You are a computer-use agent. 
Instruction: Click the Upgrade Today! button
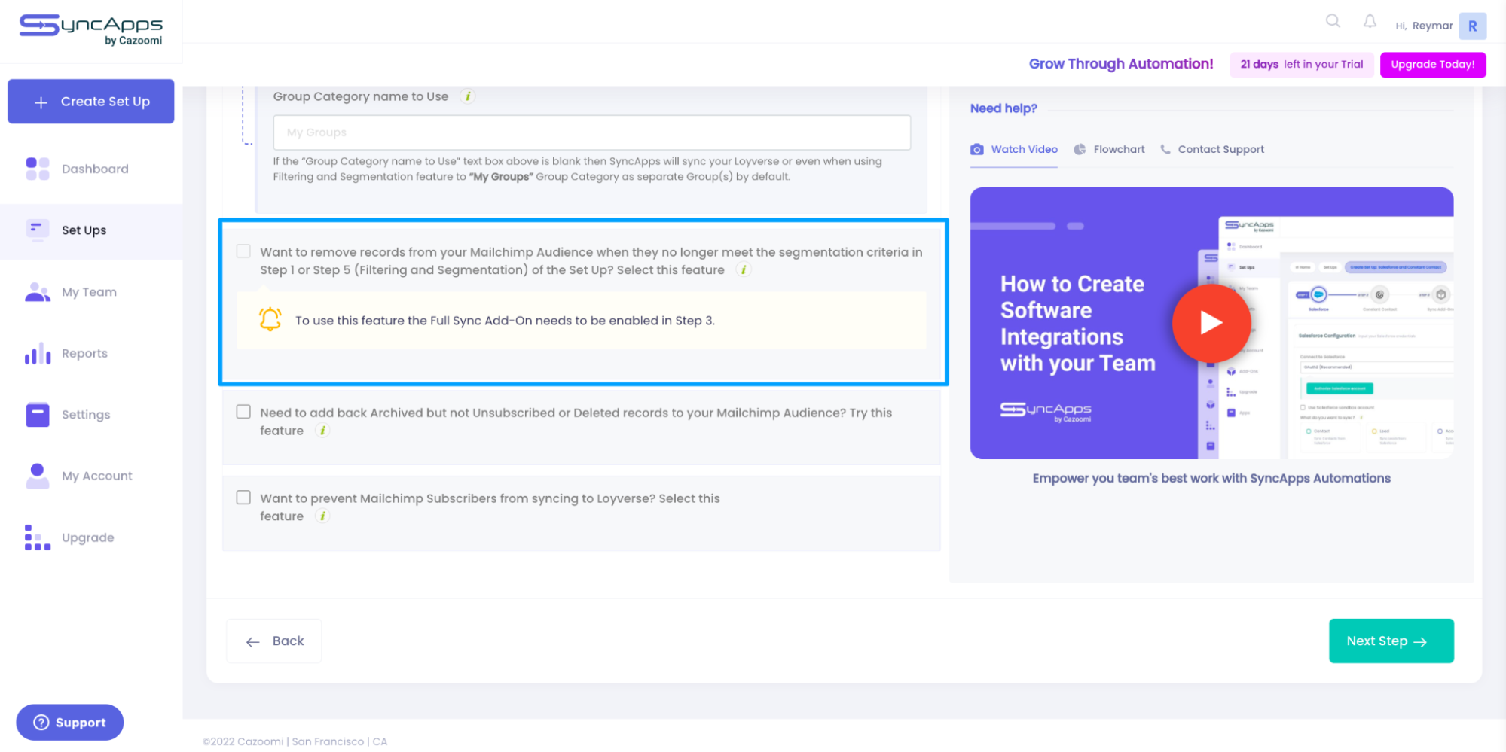pyautogui.click(x=1432, y=65)
